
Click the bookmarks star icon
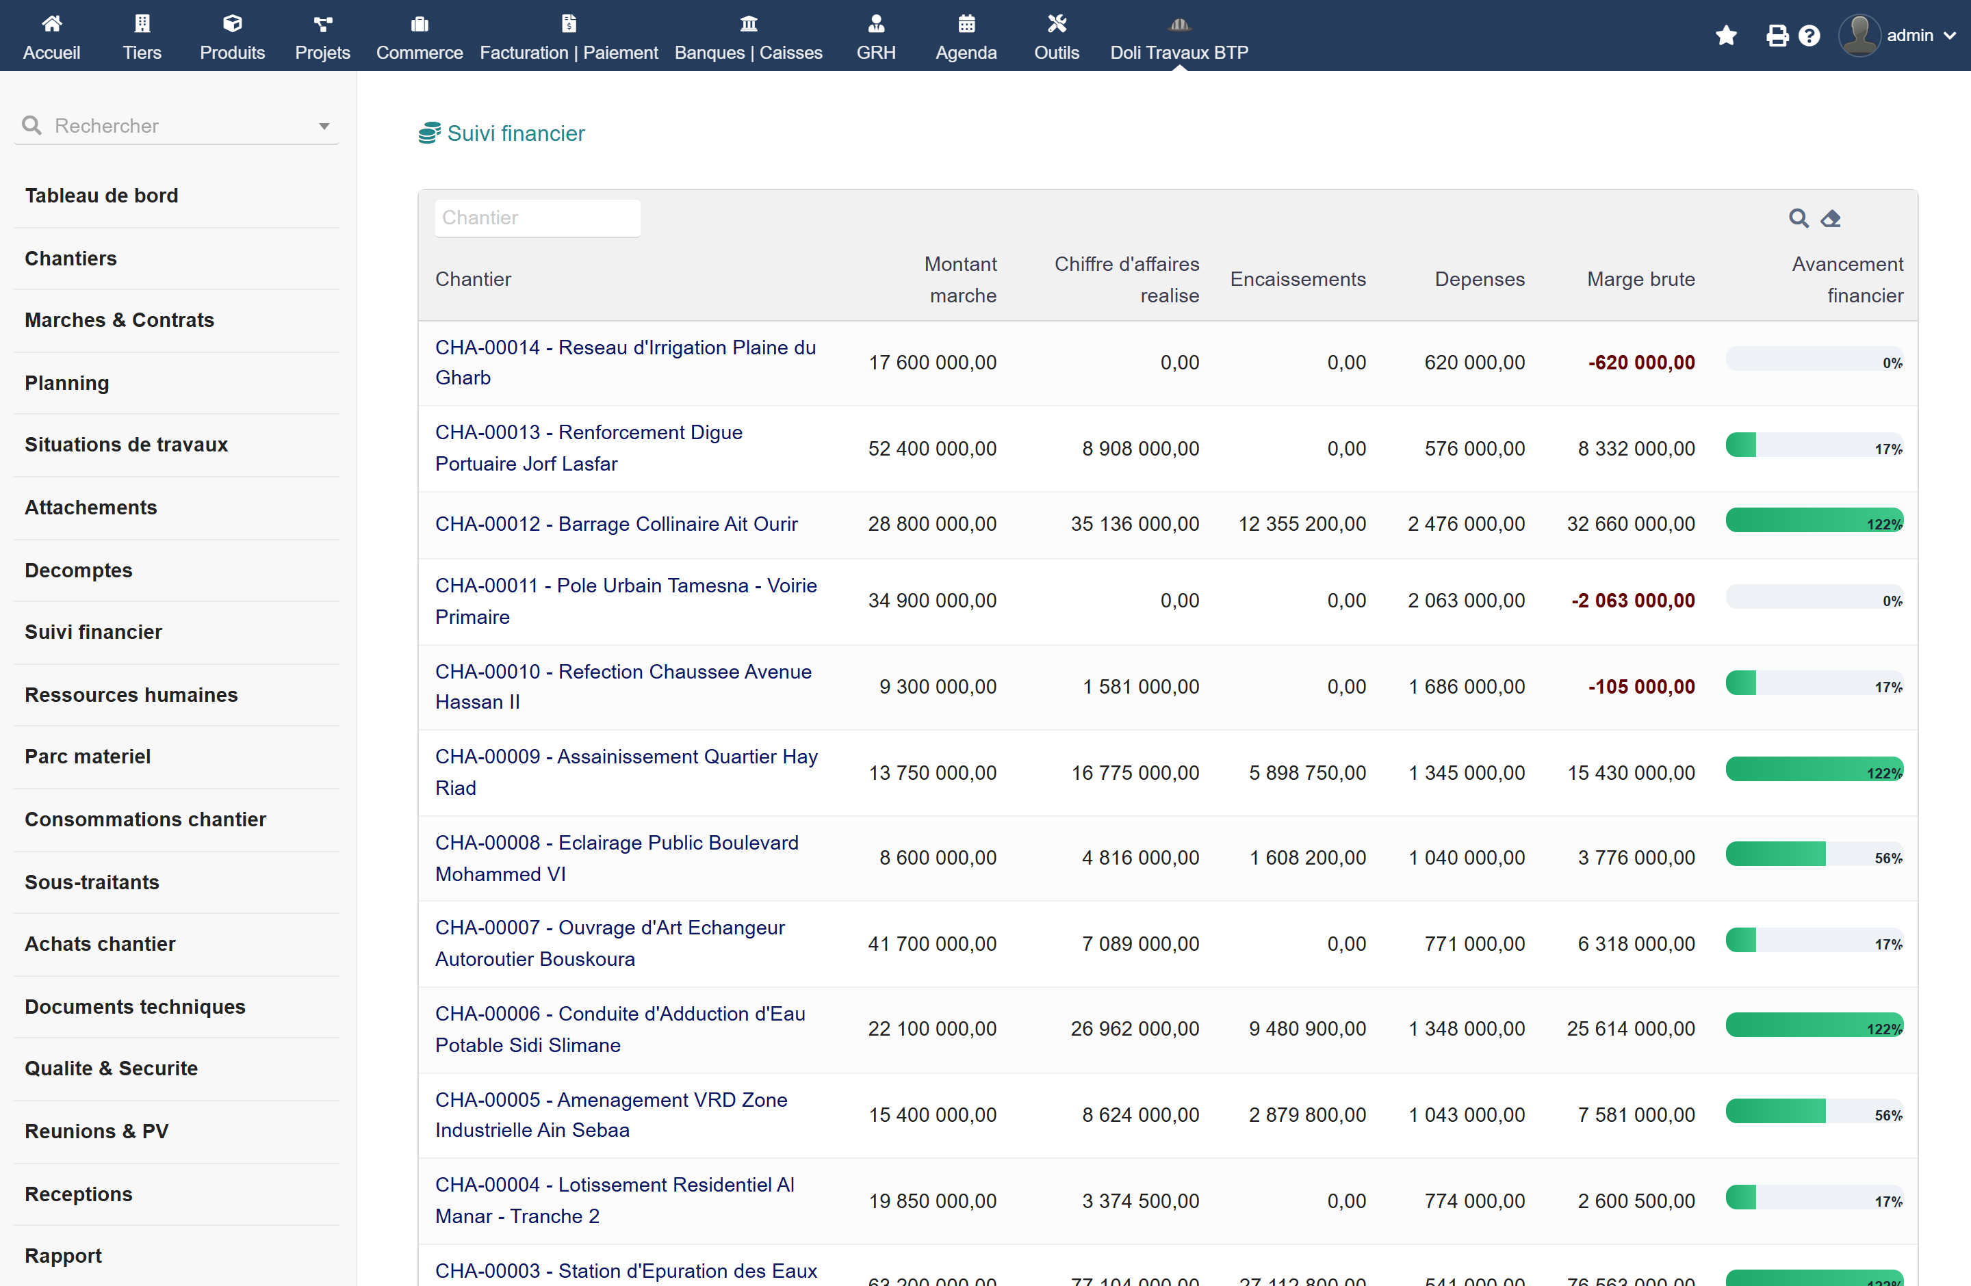[1726, 36]
